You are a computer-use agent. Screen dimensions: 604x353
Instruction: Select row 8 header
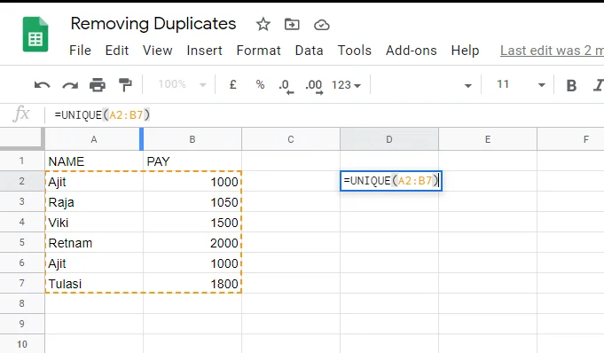click(x=22, y=303)
